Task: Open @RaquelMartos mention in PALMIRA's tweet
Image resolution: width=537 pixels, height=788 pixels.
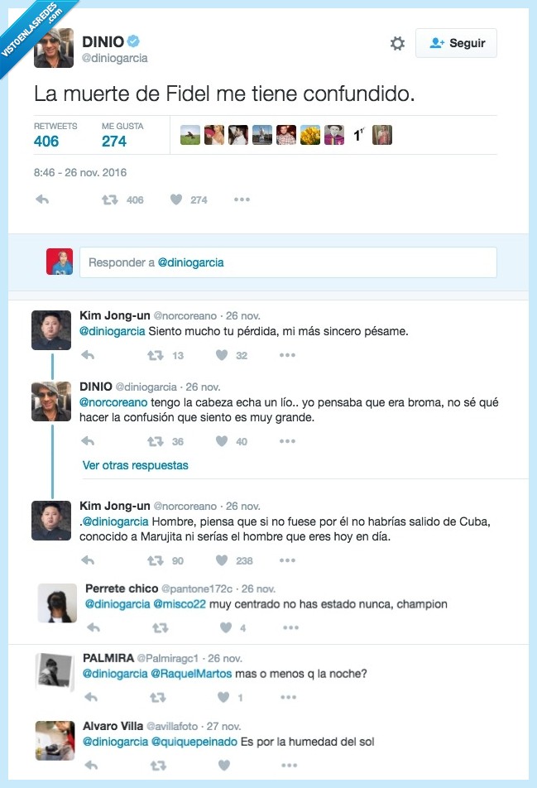Action: [x=191, y=674]
